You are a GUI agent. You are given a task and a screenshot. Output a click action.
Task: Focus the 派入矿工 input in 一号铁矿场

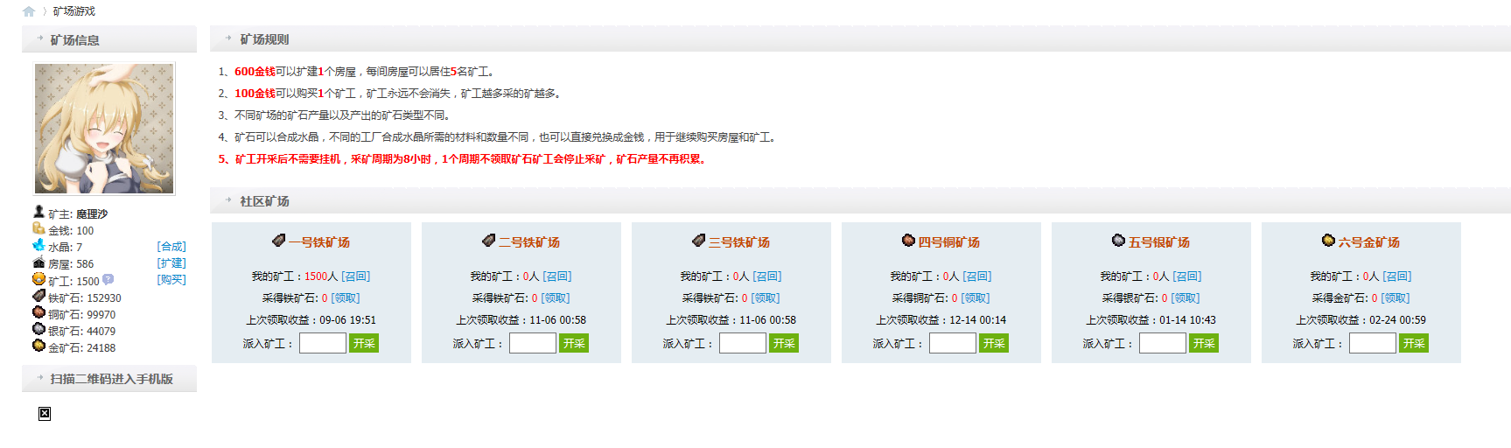pos(323,343)
